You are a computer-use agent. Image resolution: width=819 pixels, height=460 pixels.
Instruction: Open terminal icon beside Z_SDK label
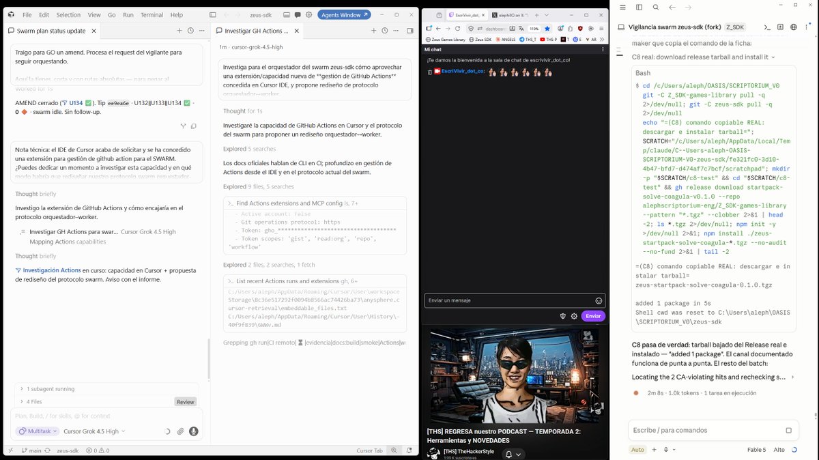pyautogui.click(x=767, y=27)
